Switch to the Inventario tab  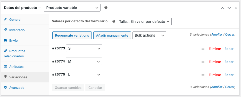click(25, 30)
